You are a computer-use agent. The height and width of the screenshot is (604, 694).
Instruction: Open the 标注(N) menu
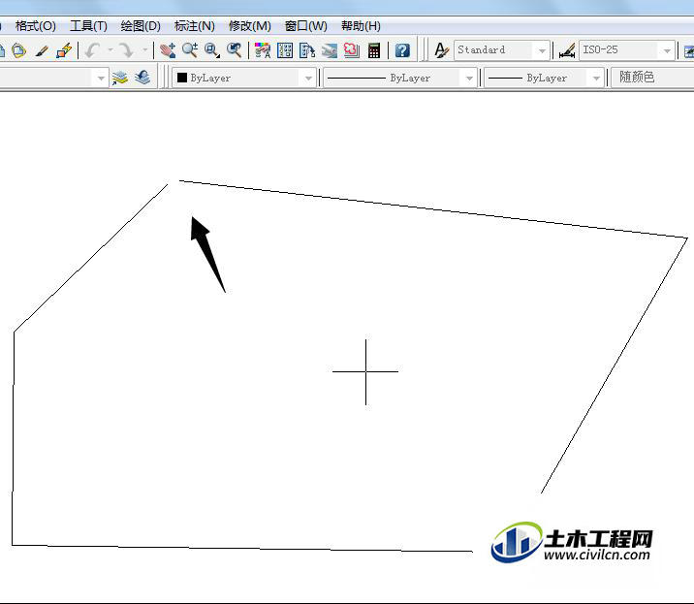point(195,26)
